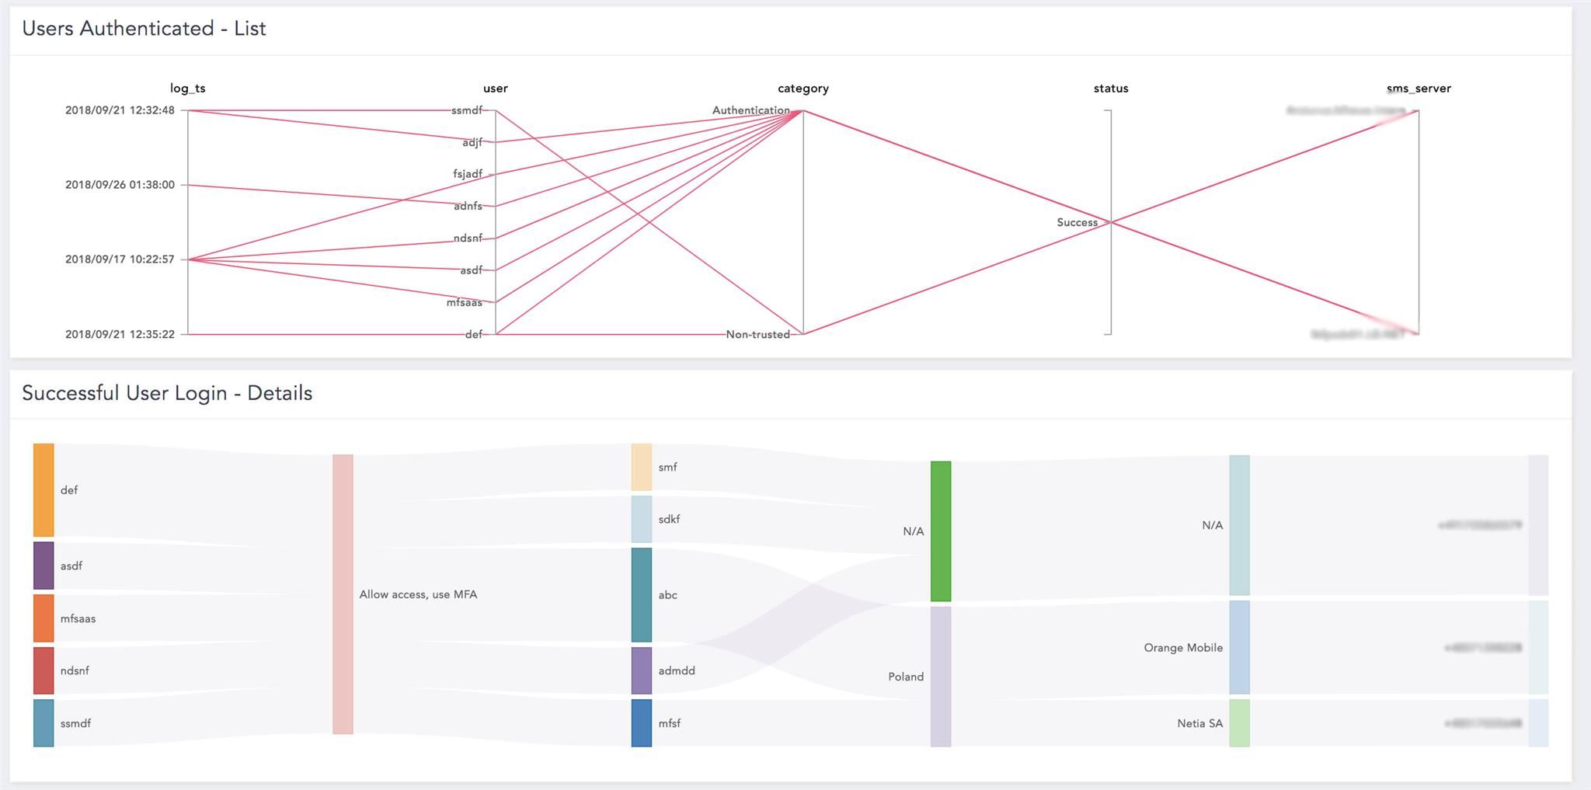Click the blue mfsf node bar
This screenshot has height=790, width=1591.
(x=642, y=723)
